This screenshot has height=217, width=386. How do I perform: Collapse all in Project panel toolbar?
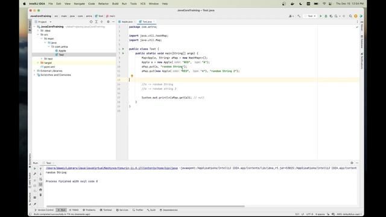(x=102, y=22)
